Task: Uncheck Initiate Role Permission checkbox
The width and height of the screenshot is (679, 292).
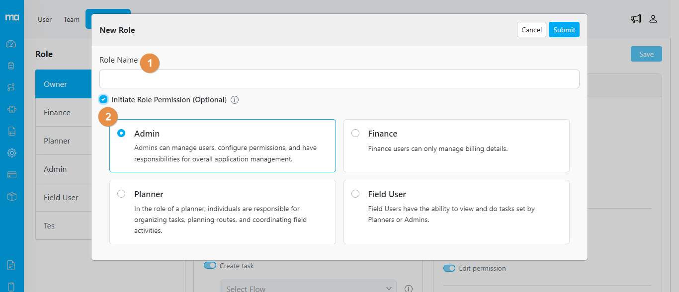Action: (x=103, y=99)
